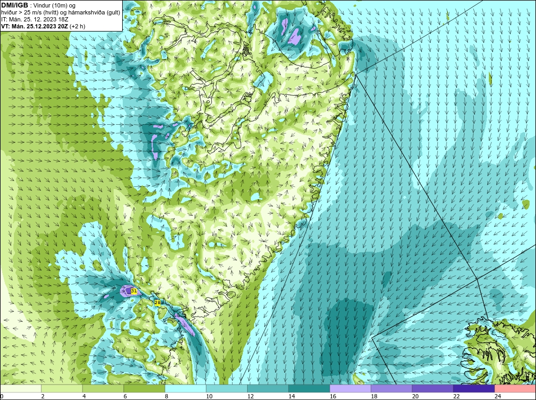Click the yellow gust label 31
This screenshot has width=536, height=400.
134,291
